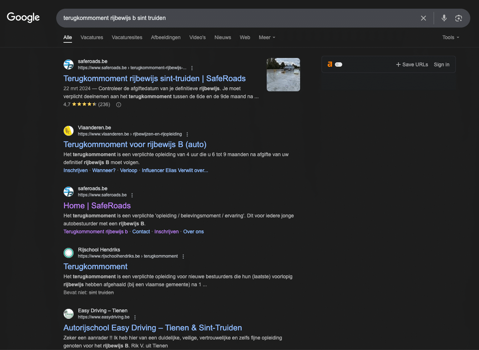Click the Verloop sitelink
The image size is (479, 350).
coord(129,170)
